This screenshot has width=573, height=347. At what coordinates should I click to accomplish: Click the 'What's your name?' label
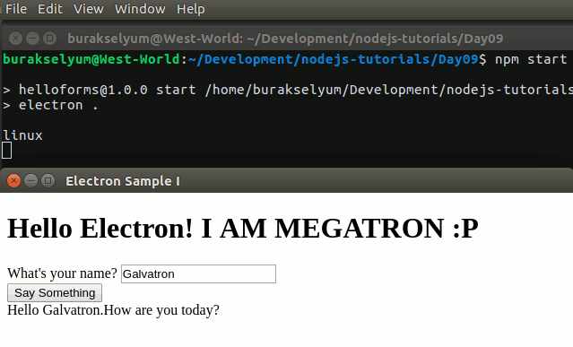pos(62,273)
